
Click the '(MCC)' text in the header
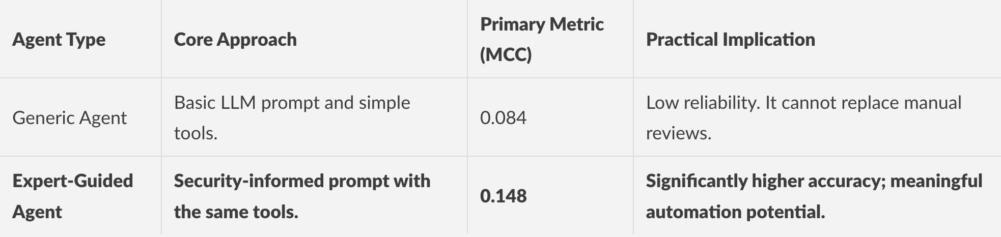pos(506,55)
